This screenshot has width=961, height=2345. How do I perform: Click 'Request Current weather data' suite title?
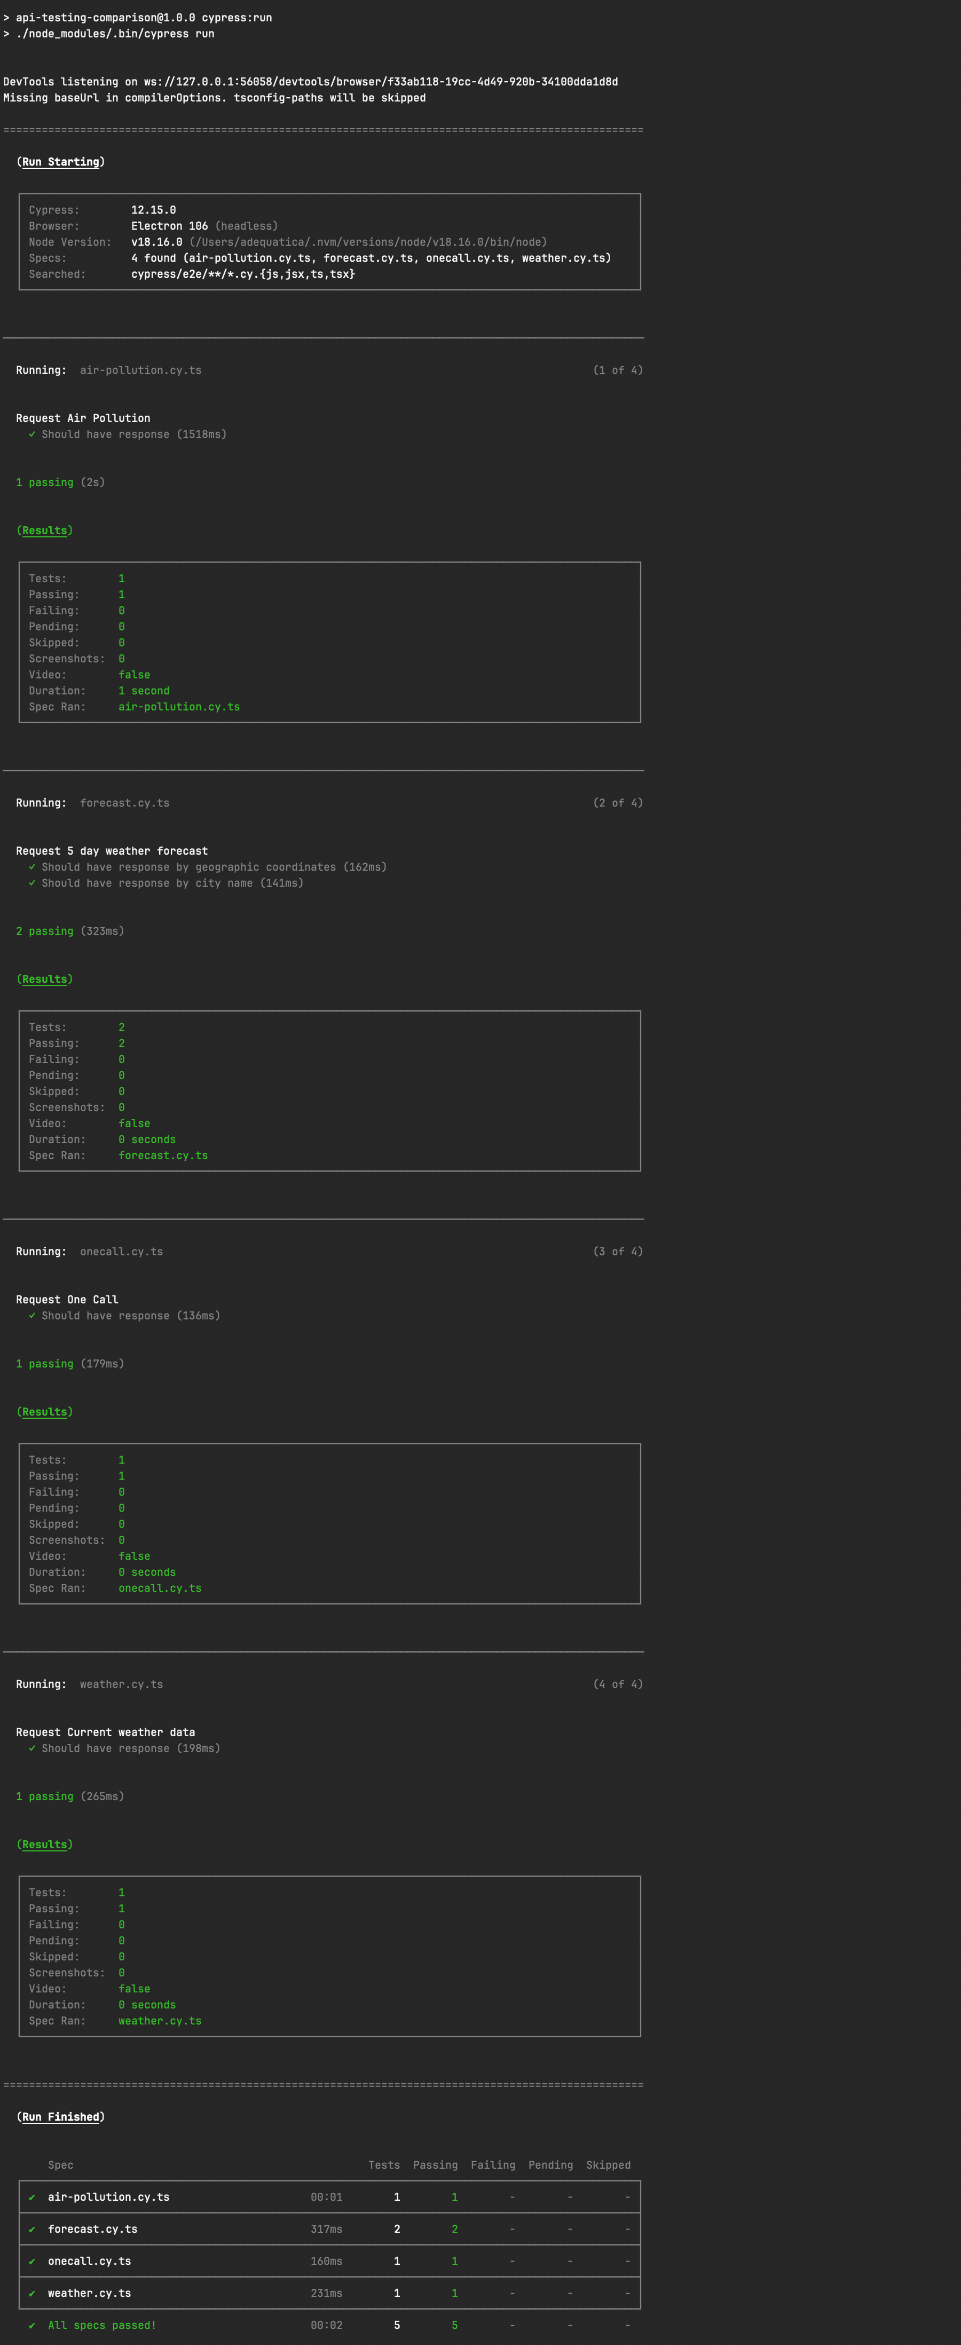click(106, 1732)
